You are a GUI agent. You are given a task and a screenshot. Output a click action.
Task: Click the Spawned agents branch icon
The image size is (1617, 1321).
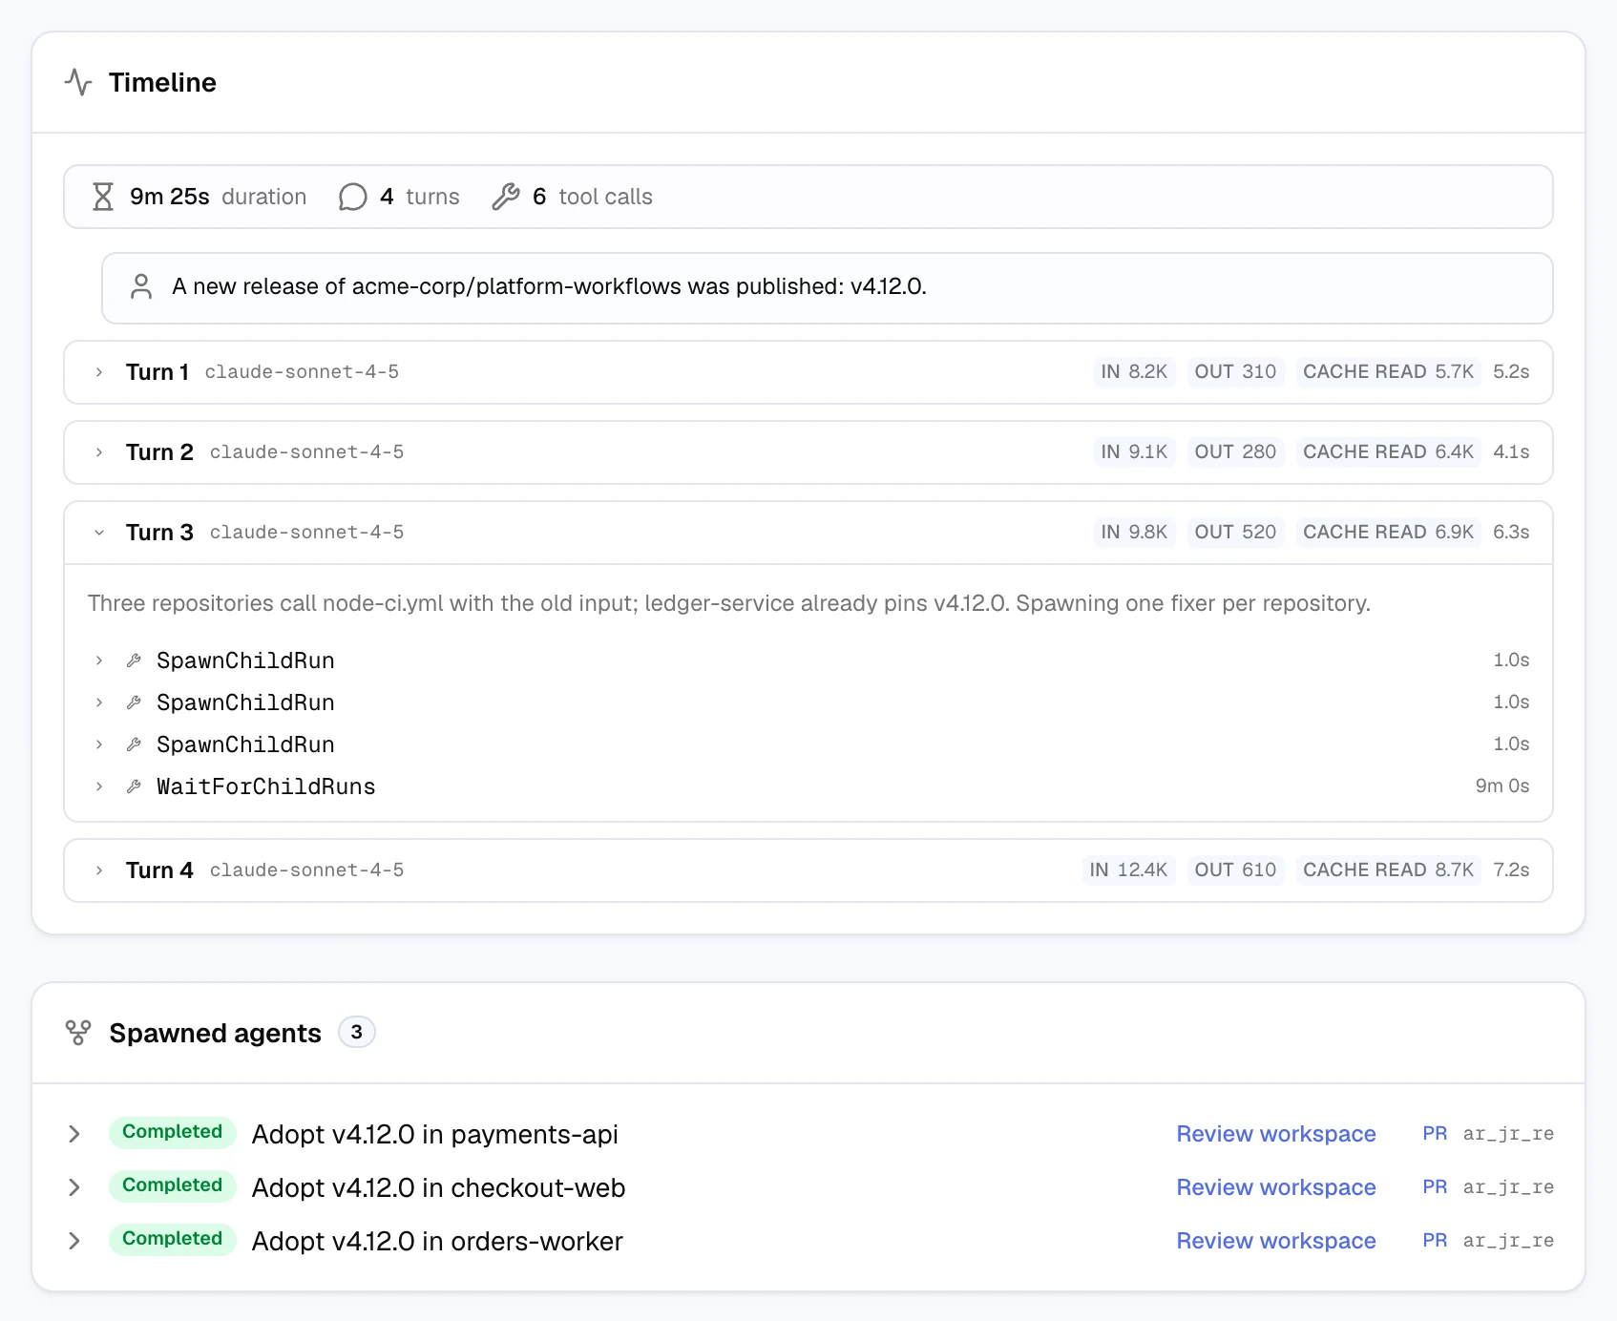pos(78,1033)
